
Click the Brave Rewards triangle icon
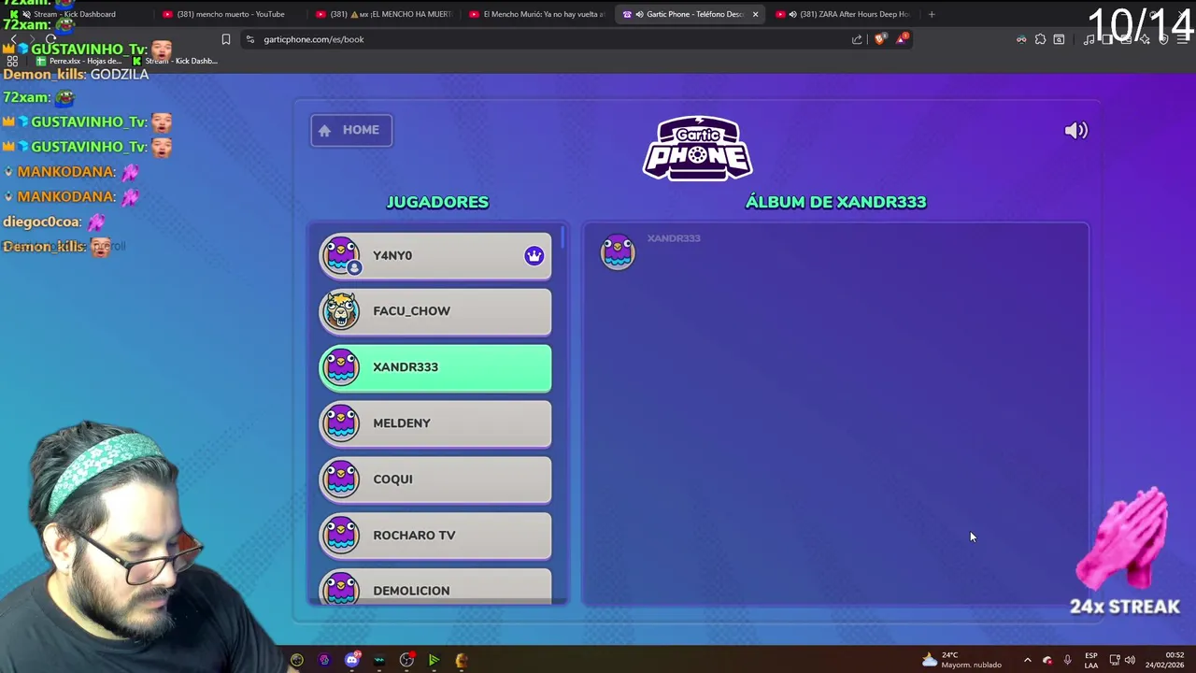tap(902, 38)
